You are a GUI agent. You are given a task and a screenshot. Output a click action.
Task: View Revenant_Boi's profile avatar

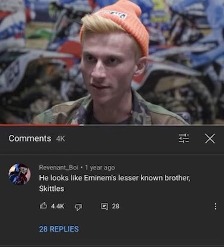19,174
